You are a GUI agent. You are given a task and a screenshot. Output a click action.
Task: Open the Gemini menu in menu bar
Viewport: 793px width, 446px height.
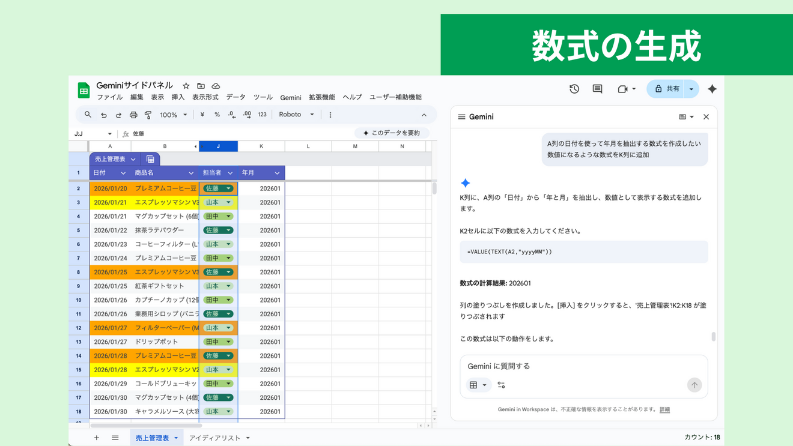pyautogui.click(x=291, y=97)
